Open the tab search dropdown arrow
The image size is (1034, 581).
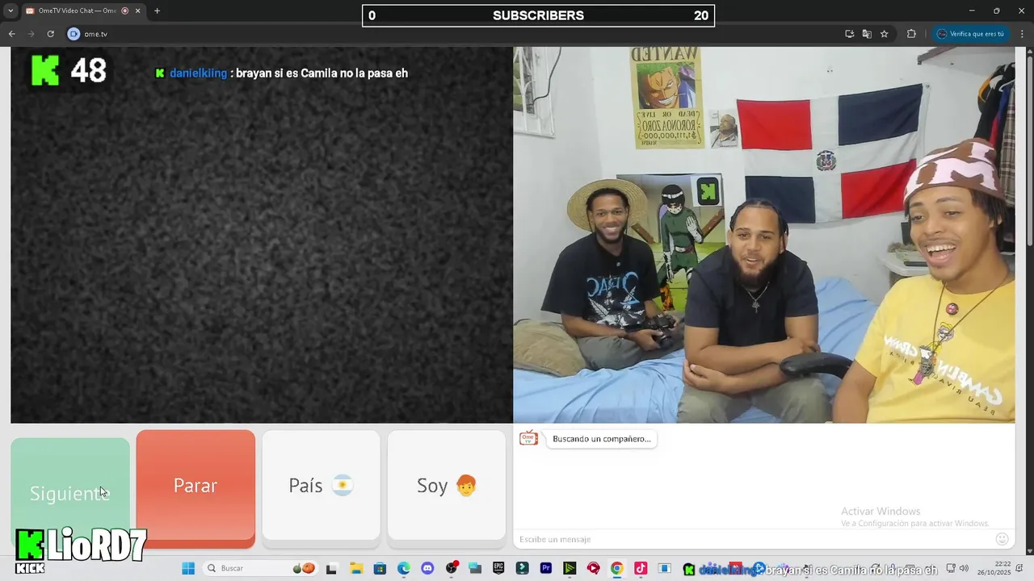[x=11, y=10]
